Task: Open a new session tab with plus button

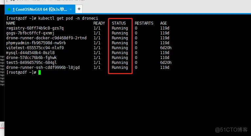Action: coord(79,9)
